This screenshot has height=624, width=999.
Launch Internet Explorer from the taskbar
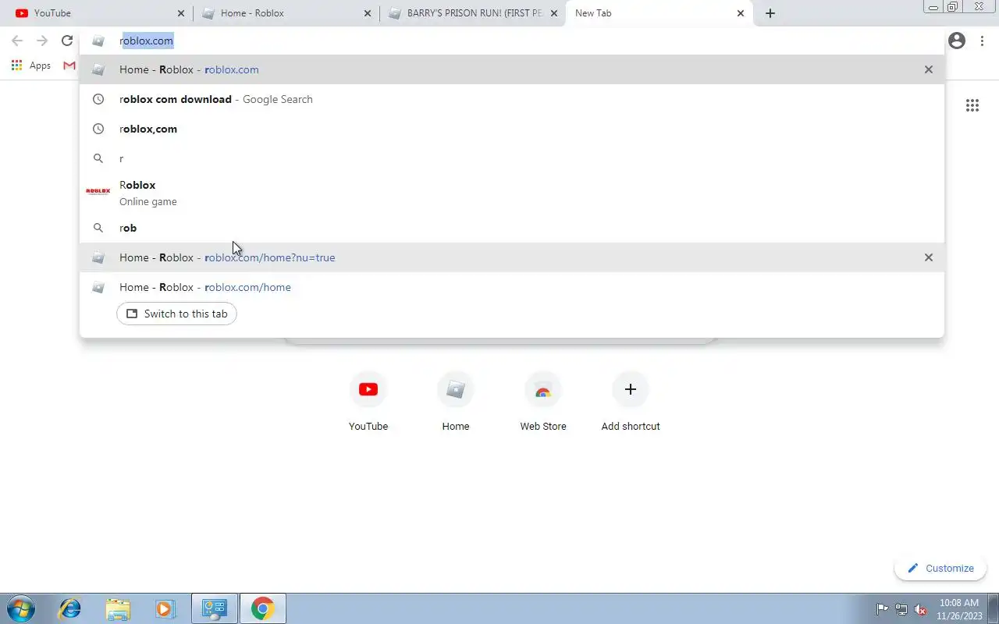pos(70,608)
